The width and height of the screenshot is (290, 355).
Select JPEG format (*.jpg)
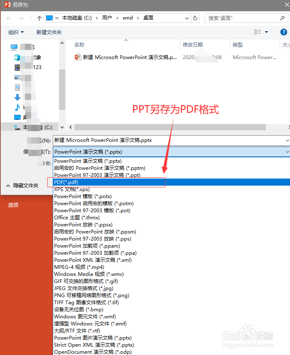pyautogui.click(x=172, y=288)
